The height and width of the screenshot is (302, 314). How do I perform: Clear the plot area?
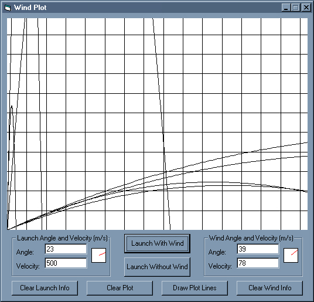120,288
